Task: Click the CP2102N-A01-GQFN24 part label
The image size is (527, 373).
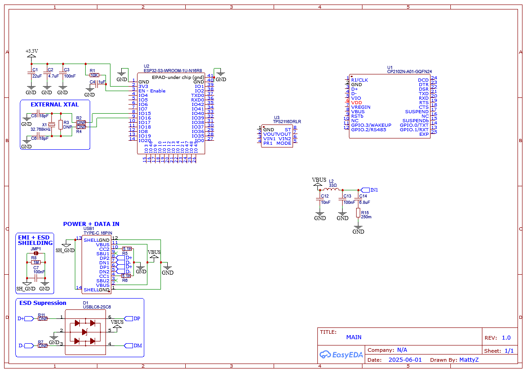Action: click(409, 72)
